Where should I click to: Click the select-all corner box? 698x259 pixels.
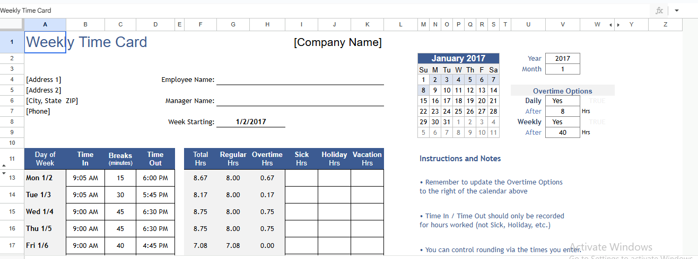point(12,24)
